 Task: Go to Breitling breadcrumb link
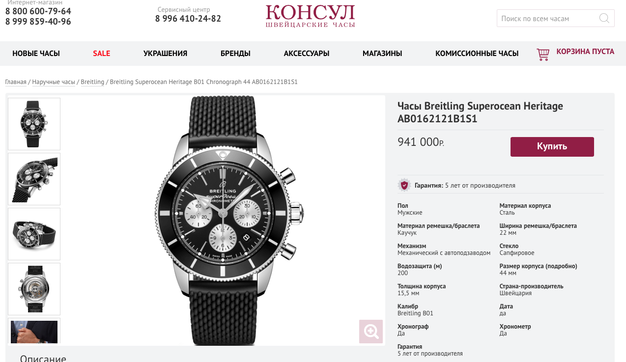92,82
